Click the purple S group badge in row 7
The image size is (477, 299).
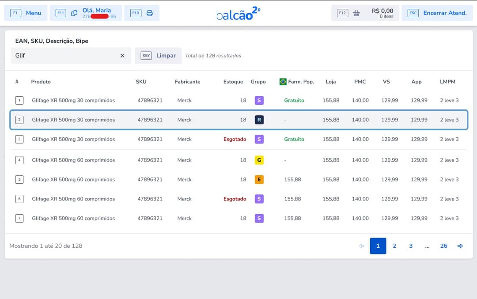tap(259, 218)
